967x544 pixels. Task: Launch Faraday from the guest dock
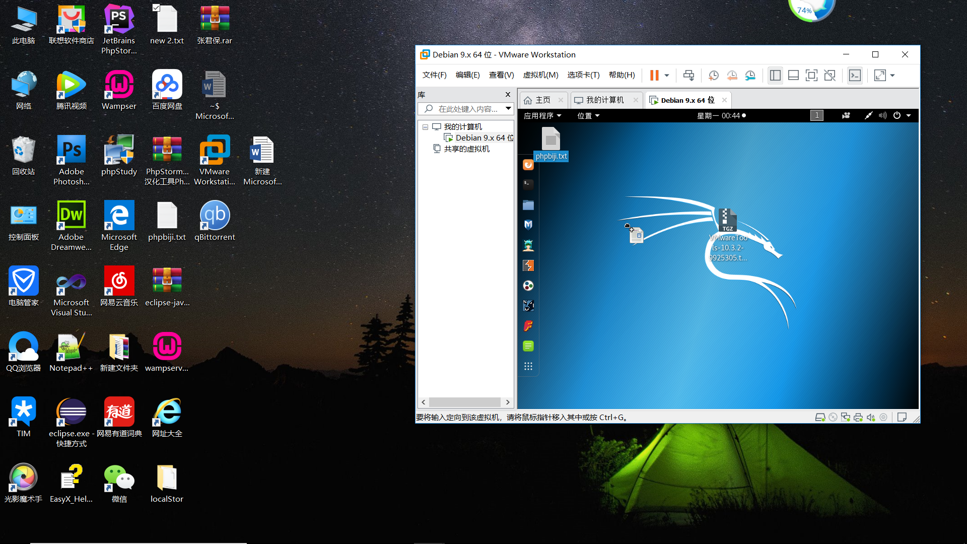click(x=528, y=326)
